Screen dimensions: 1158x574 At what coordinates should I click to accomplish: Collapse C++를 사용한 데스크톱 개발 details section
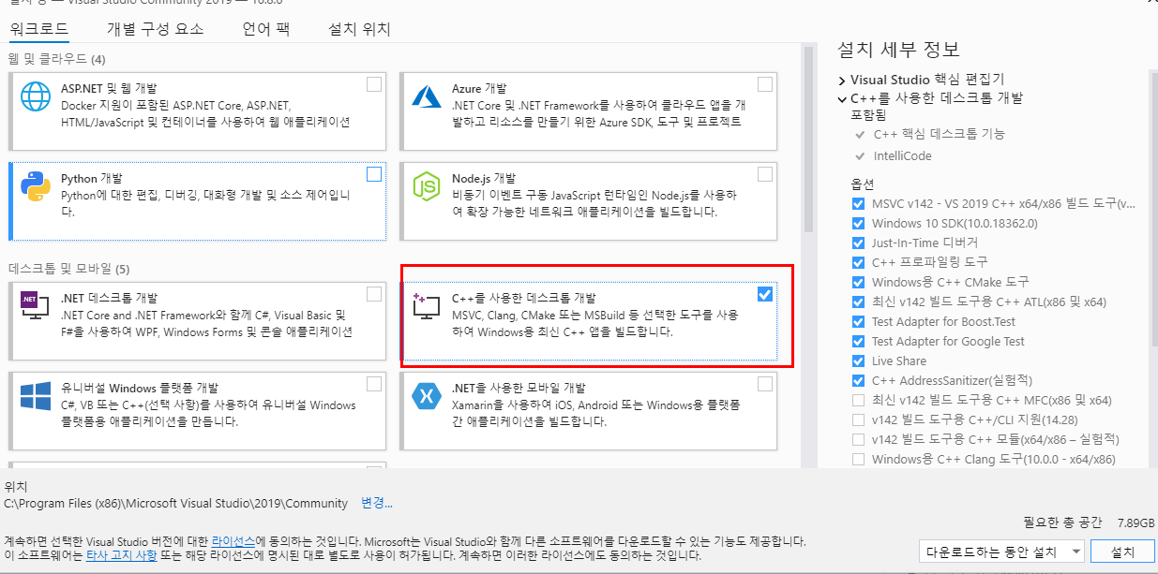tap(842, 98)
